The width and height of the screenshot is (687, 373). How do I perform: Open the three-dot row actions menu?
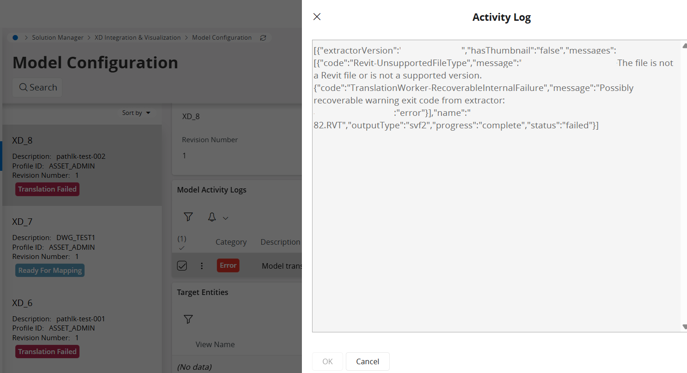point(202,265)
